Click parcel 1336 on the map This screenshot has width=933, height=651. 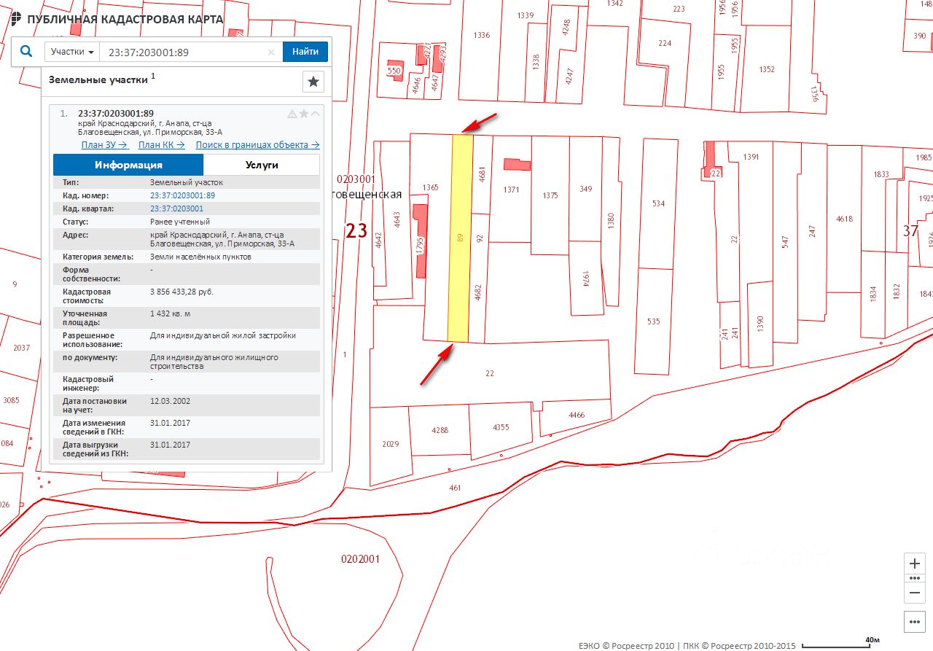point(482,35)
